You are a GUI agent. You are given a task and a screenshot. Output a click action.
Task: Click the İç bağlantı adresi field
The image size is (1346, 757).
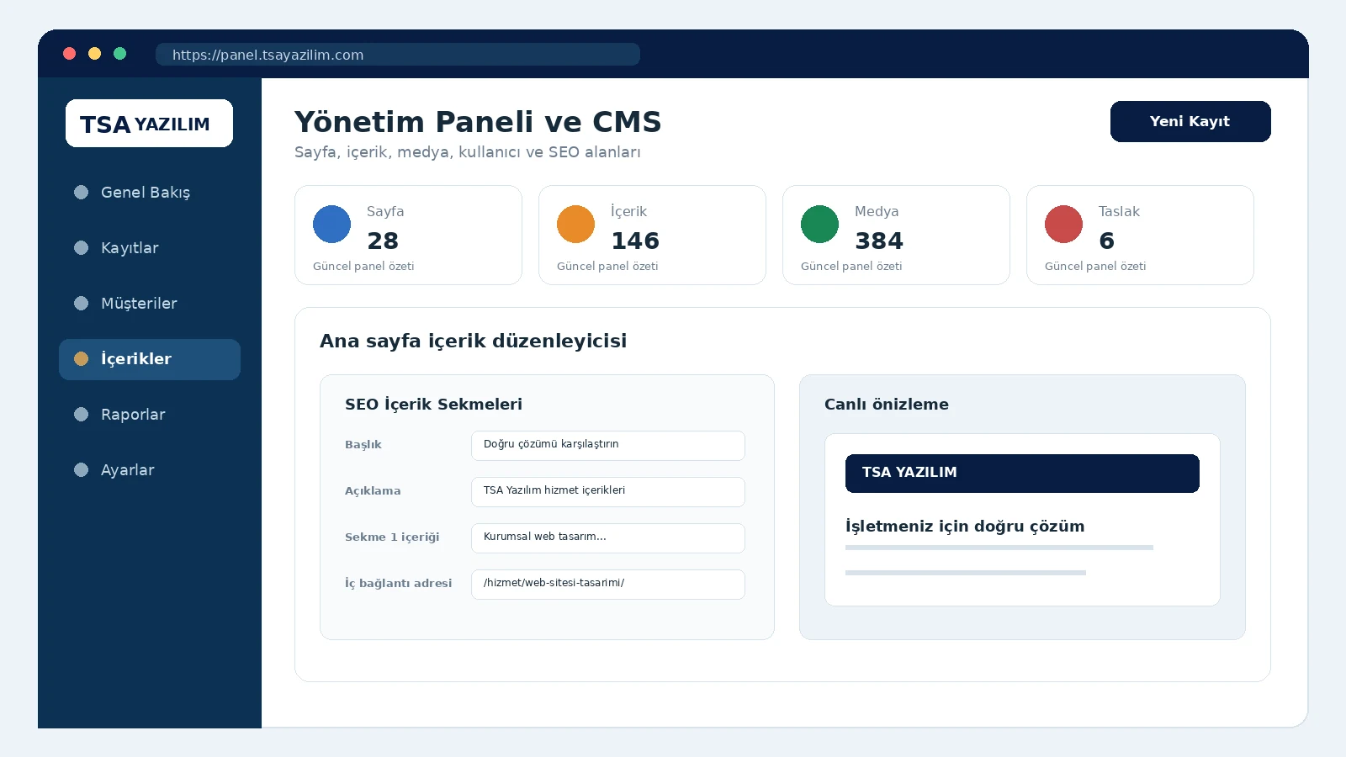pyautogui.click(x=608, y=585)
